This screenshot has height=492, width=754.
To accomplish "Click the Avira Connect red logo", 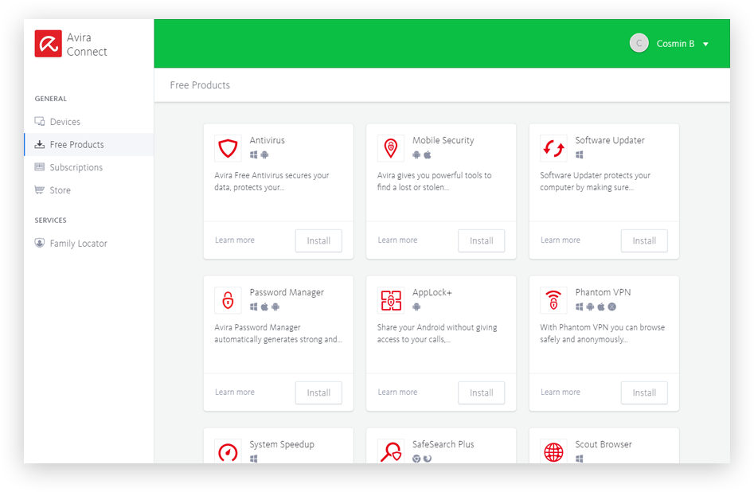I will click(x=48, y=44).
